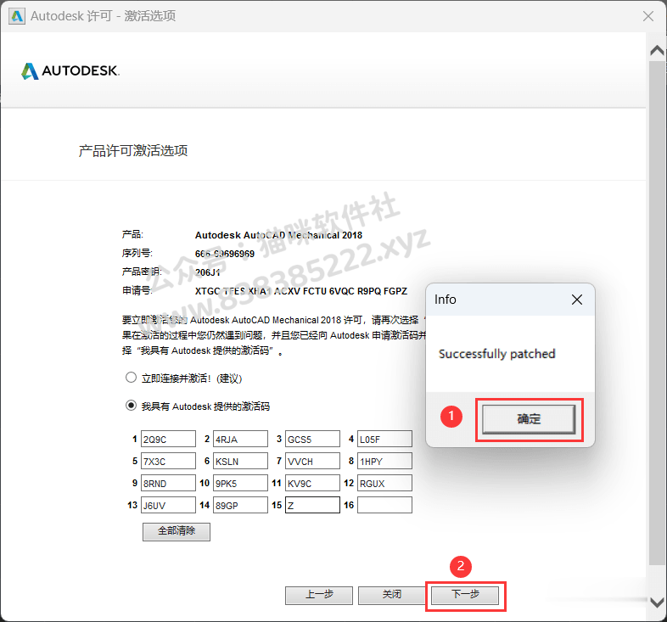Click the scrollbar down arrow
Image resolution: width=667 pixels, height=622 pixels.
657,602
